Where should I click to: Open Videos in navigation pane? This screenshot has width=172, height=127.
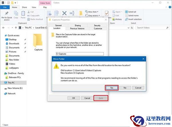(x=10, y=64)
